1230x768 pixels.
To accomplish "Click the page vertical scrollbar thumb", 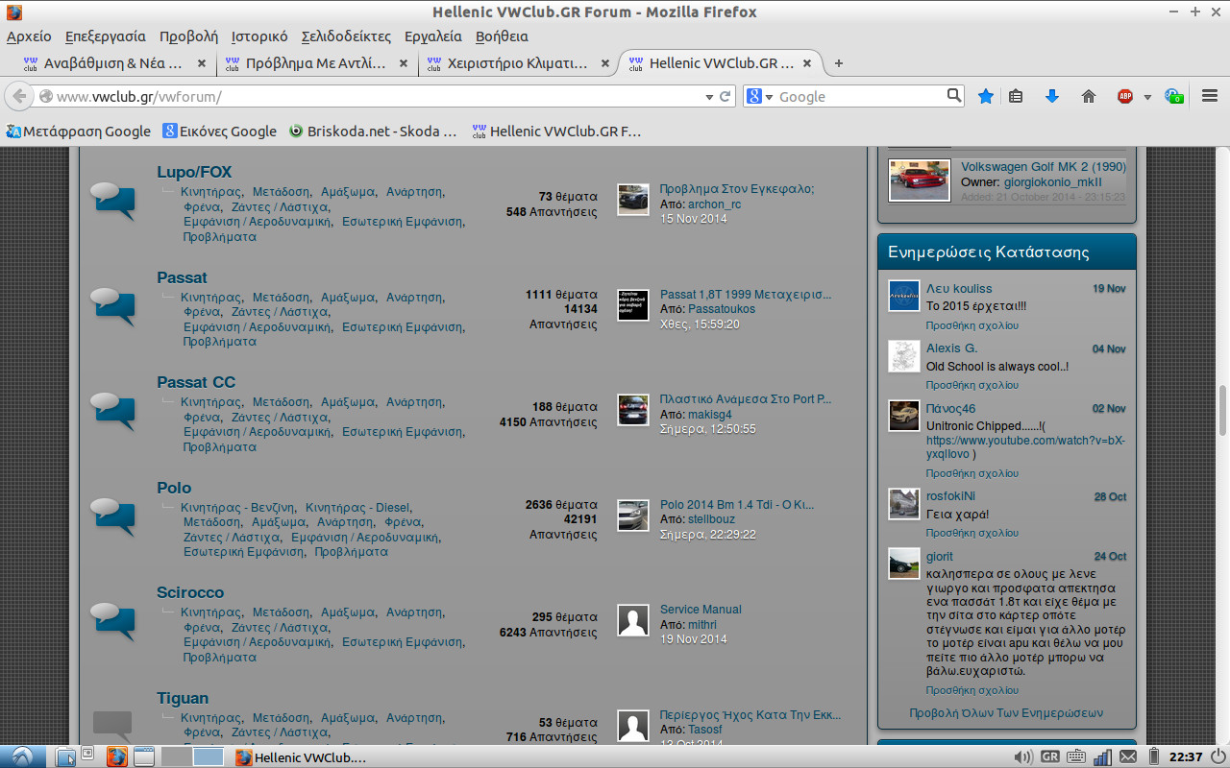I will point(1223,410).
